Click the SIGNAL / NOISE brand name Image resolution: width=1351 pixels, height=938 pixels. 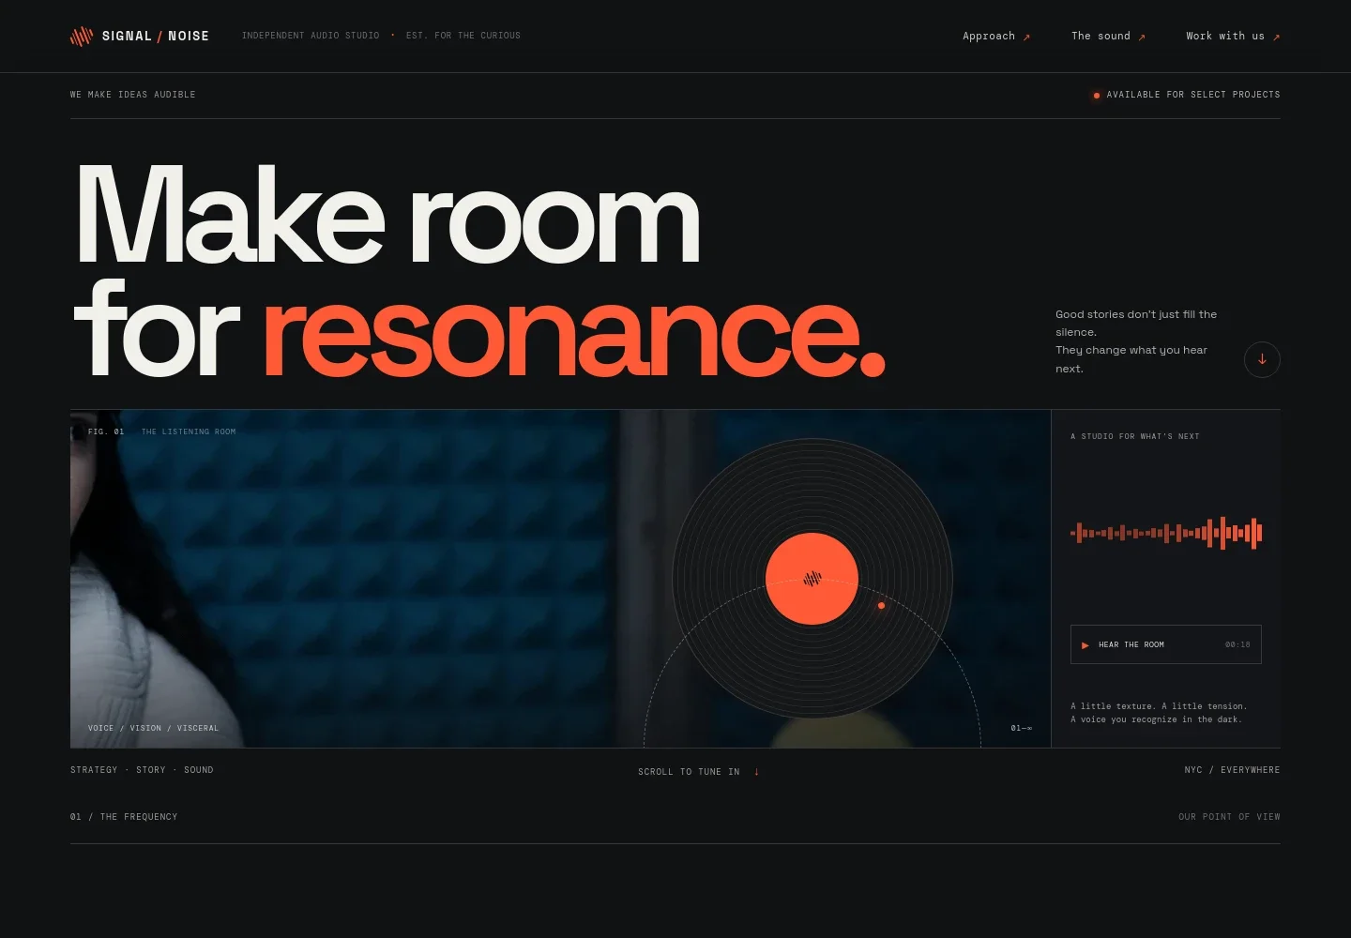pyautogui.click(x=156, y=37)
